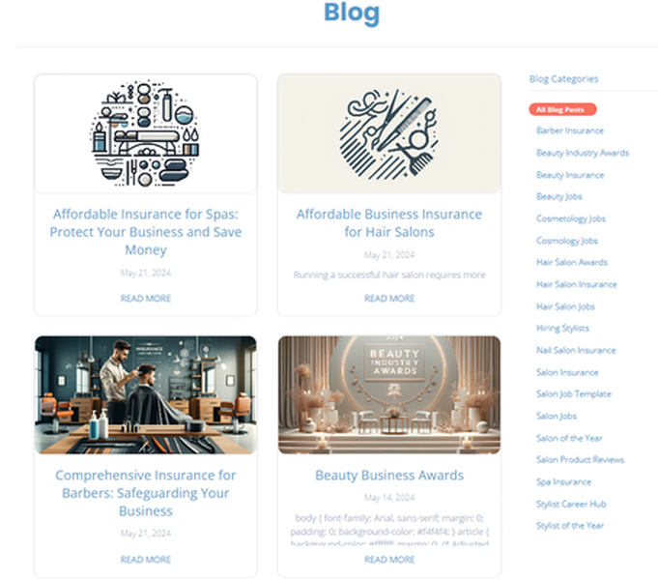Viewport: 658px width, 580px height.
Task: Select the Nail Salon Insurance category
Action: pos(576,350)
